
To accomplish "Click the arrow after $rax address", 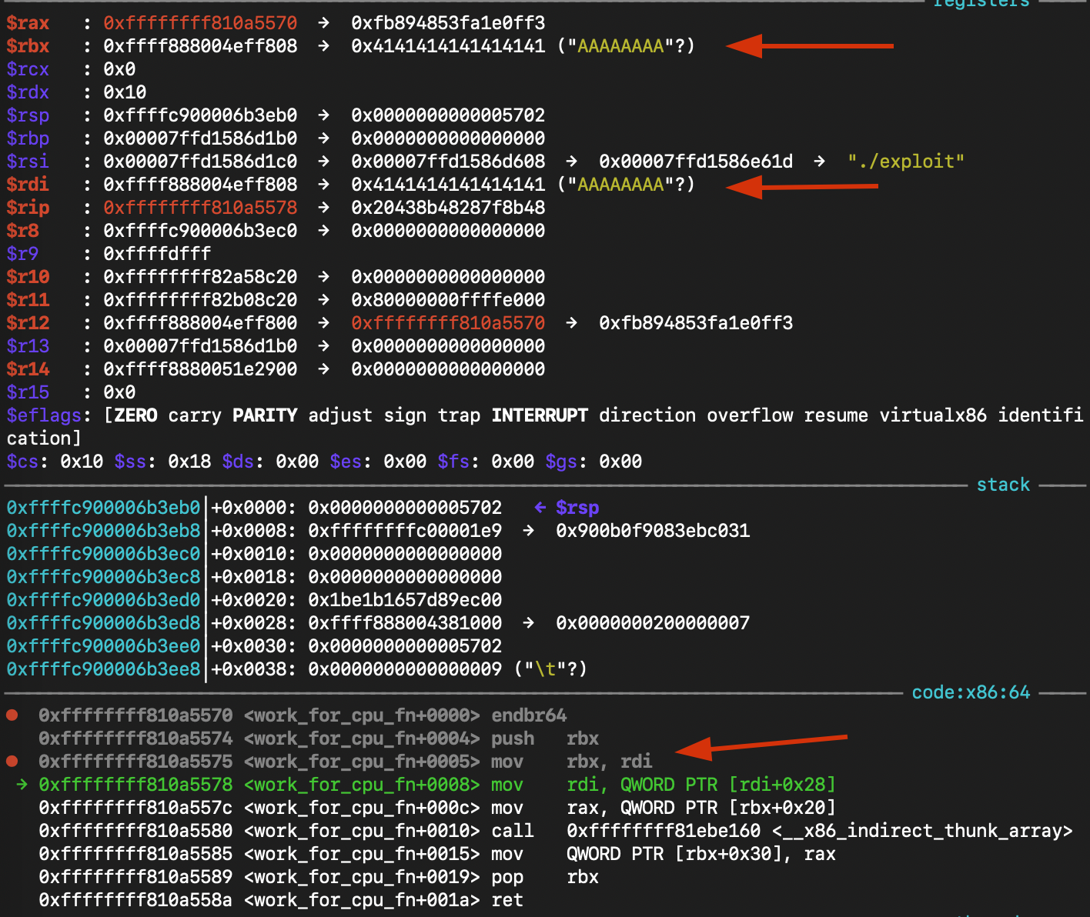I will click(324, 23).
